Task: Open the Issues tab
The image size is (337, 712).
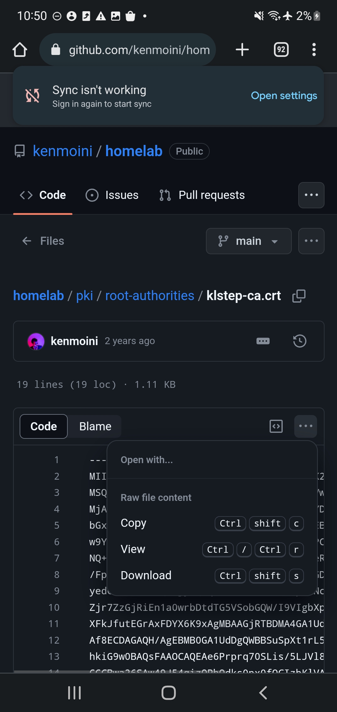Action: 112,195
